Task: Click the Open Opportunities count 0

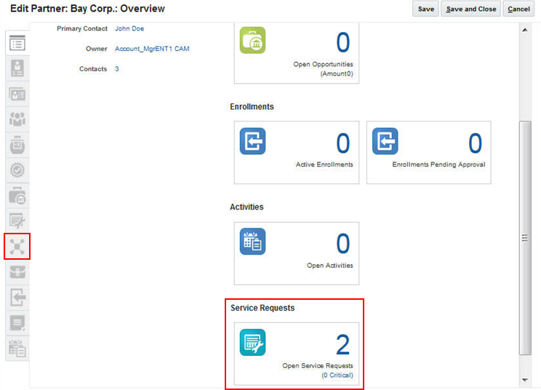Action: point(343,42)
